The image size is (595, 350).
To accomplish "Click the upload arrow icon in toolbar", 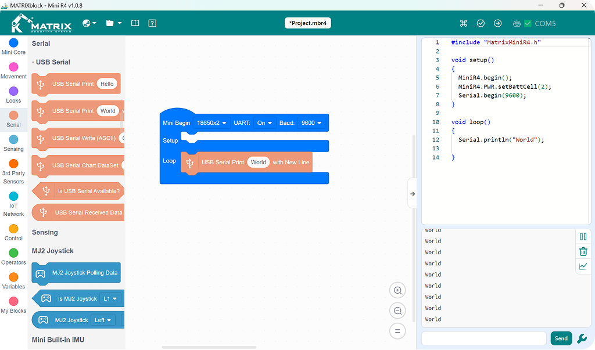I will coord(497,24).
